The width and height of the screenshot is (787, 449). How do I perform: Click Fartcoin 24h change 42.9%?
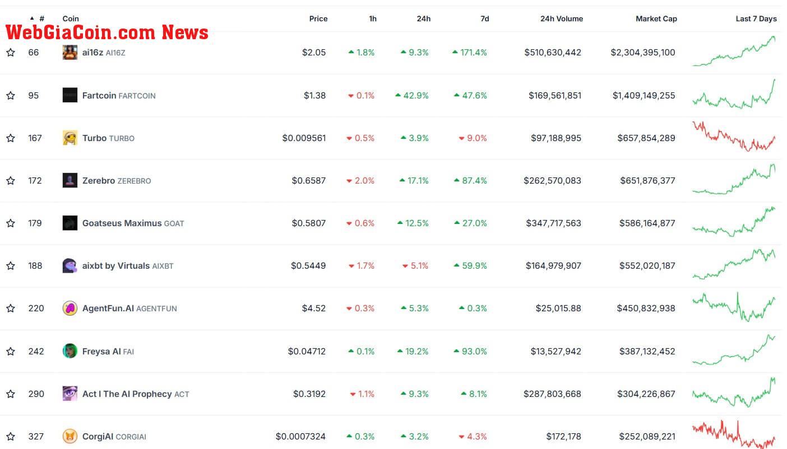tap(412, 96)
